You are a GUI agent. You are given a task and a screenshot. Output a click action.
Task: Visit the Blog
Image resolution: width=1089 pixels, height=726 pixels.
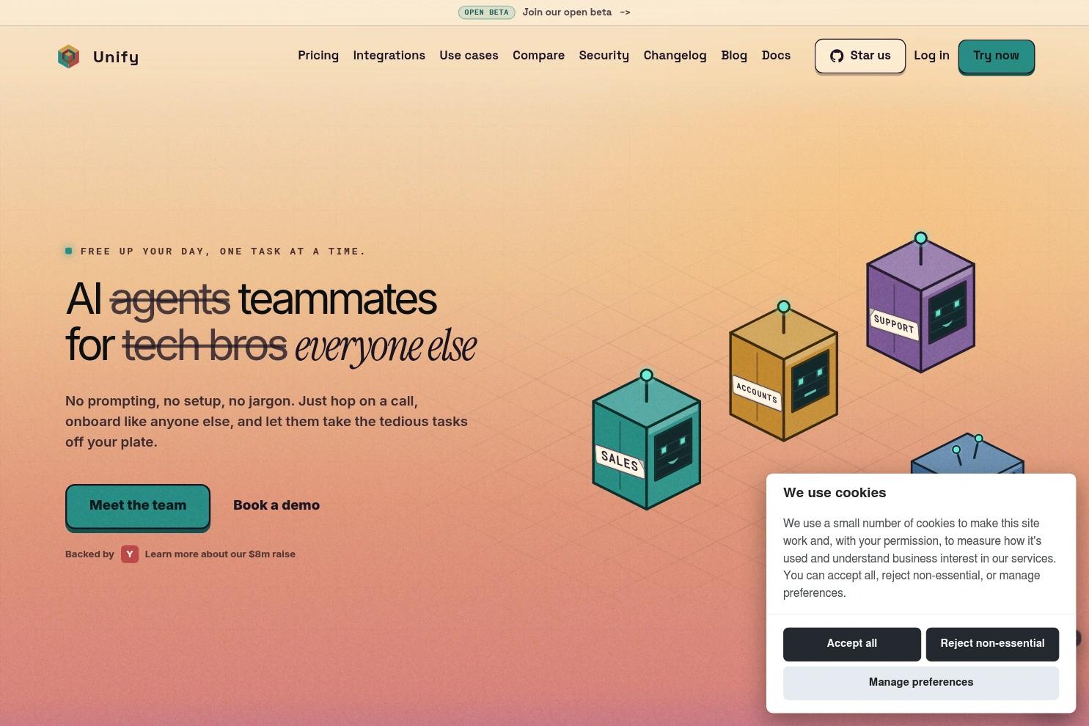(x=734, y=56)
